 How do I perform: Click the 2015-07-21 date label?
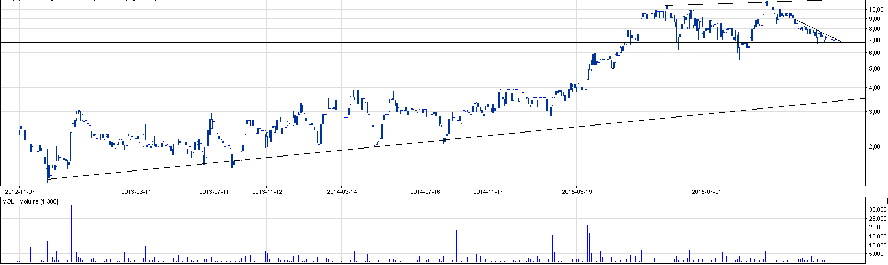pos(706,191)
